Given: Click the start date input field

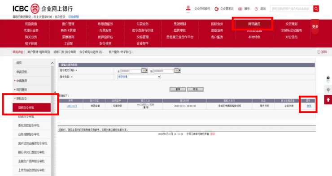Looking at the screenshot, I should 131,71.
